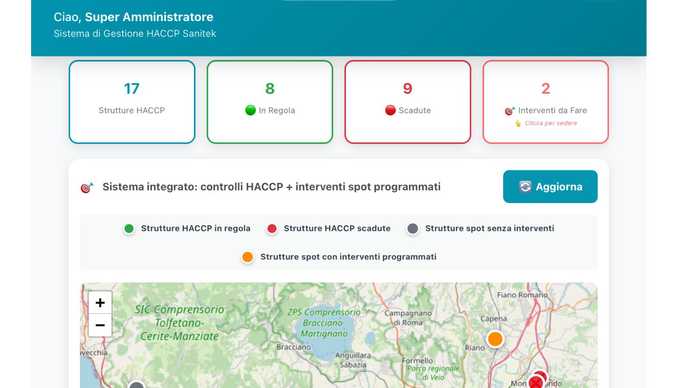The height and width of the screenshot is (388, 691).
Task: Select the Scadute card showing 9
Action: pos(407,101)
